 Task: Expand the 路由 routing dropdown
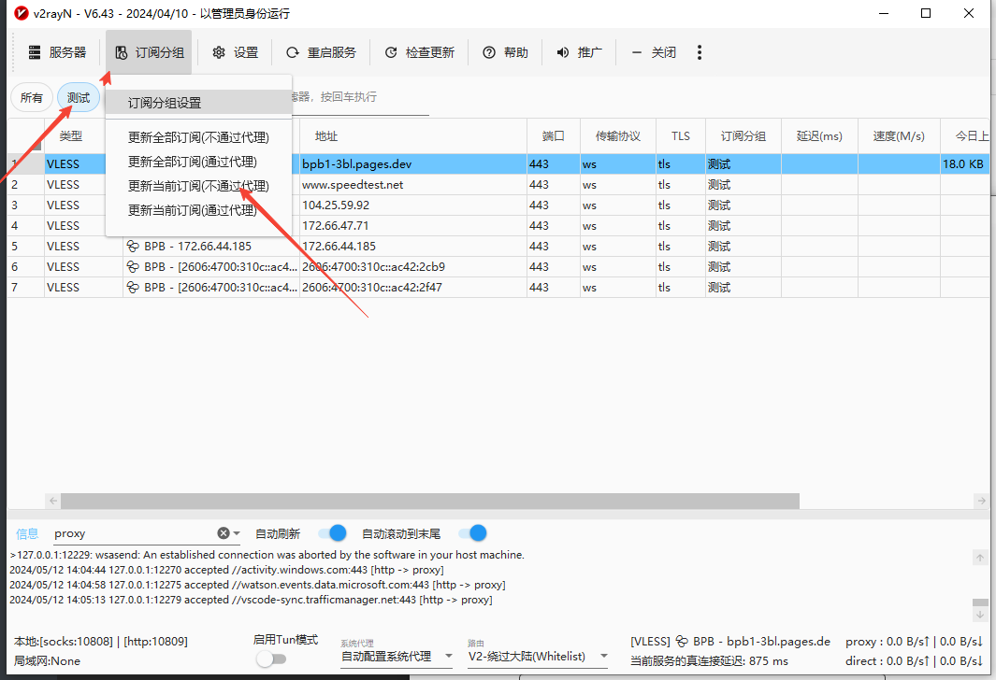(538, 657)
